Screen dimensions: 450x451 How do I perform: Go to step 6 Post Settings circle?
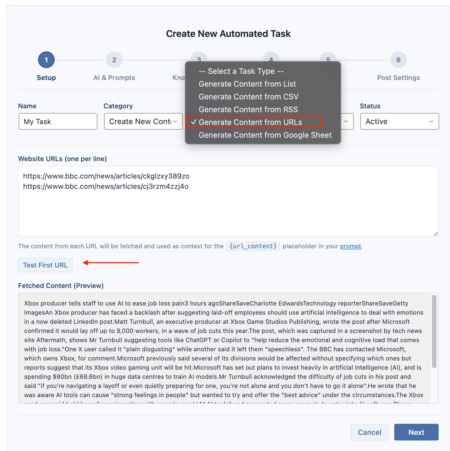point(398,60)
